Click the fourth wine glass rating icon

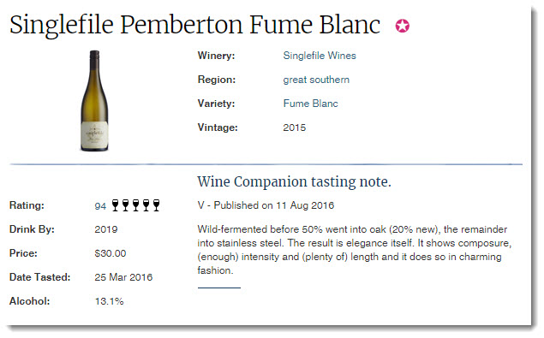[x=146, y=205]
